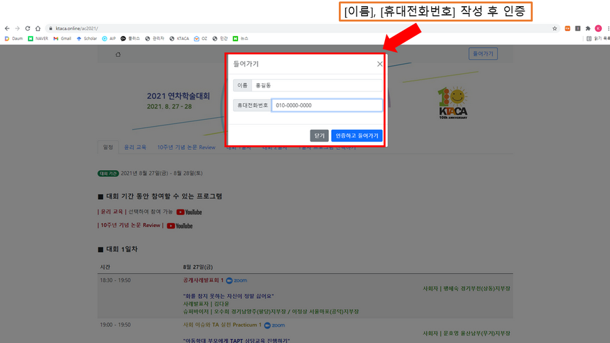Image resolution: width=610 pixels, height=343 pixels.
Task: Bookmark this page with the star icon
Action: point(554,28)
